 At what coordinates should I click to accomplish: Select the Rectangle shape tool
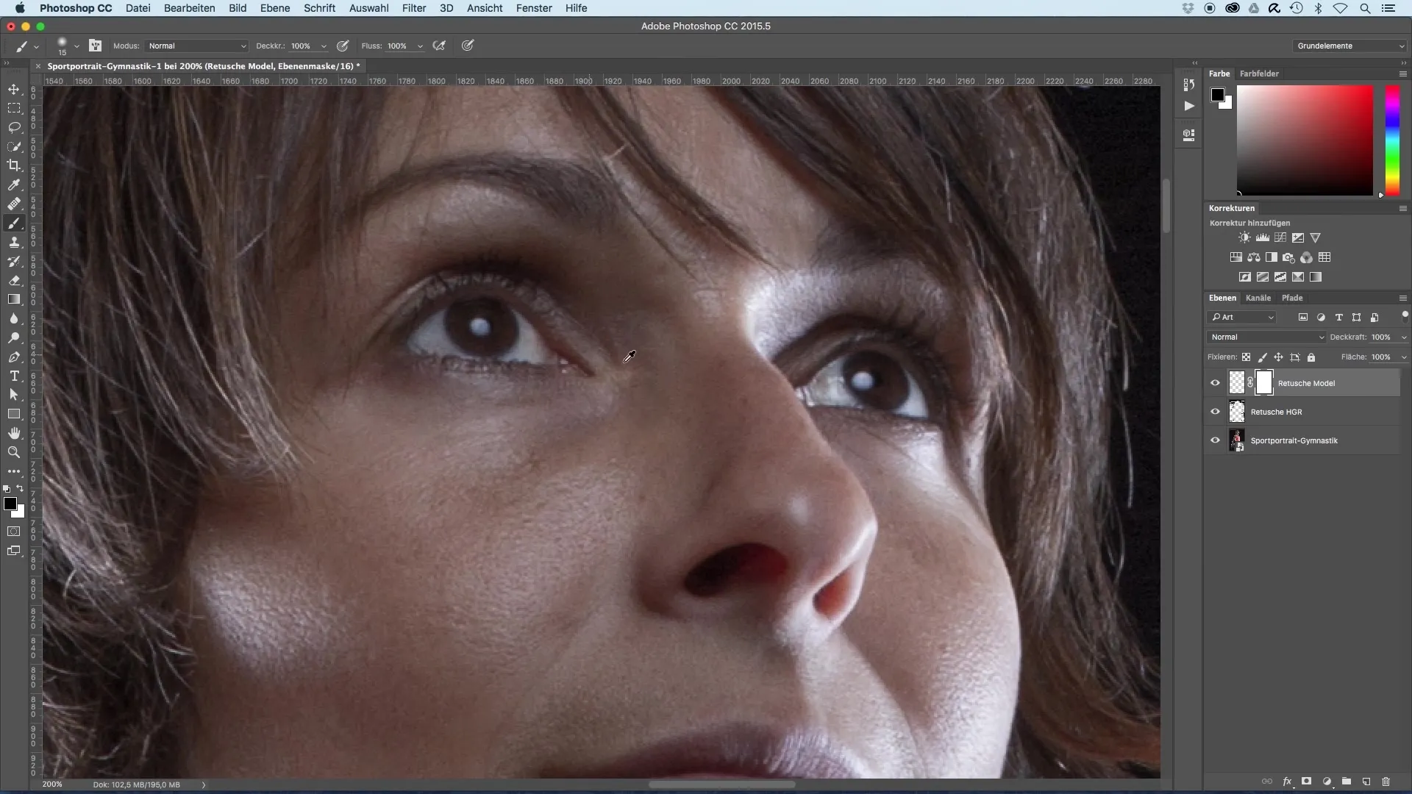(x=14, y=414)
